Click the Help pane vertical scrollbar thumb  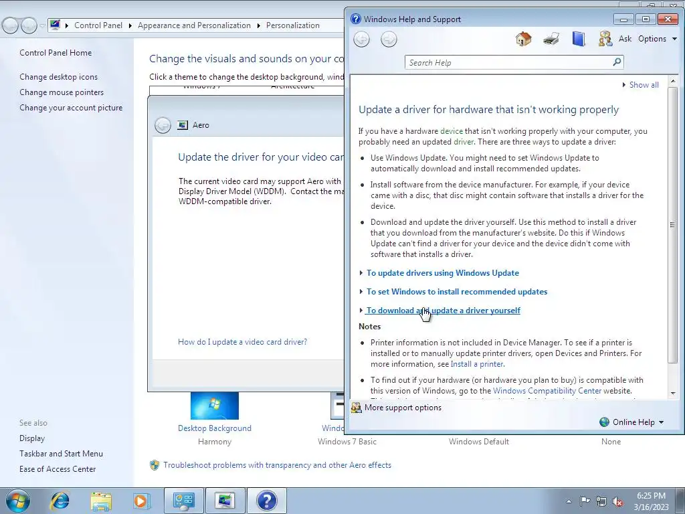point(673,225)
